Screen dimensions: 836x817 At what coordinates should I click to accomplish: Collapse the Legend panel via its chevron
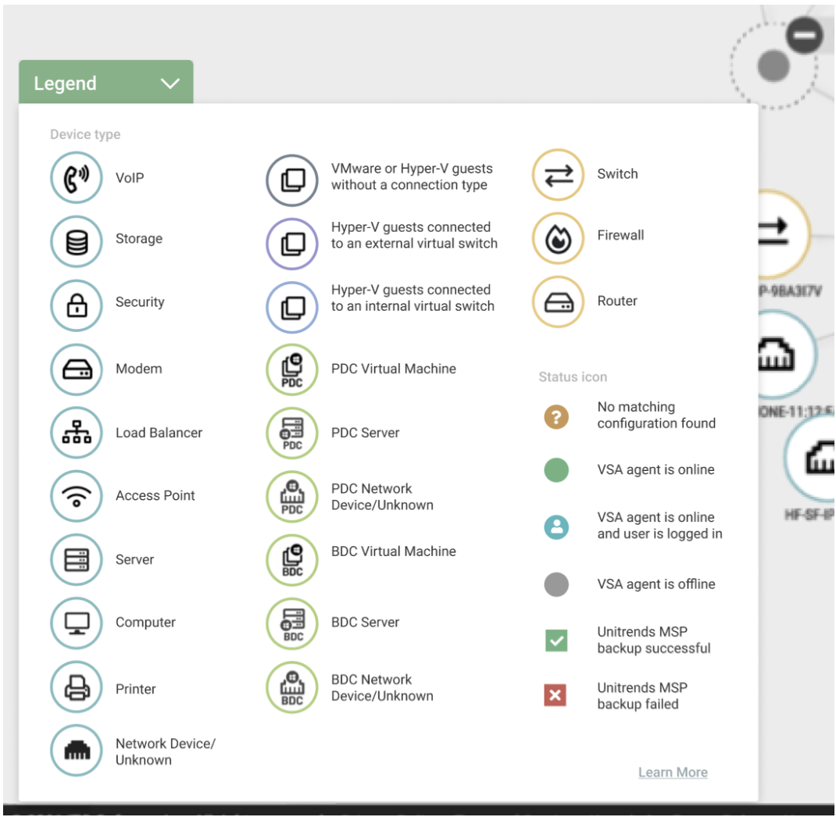(169, 83)
